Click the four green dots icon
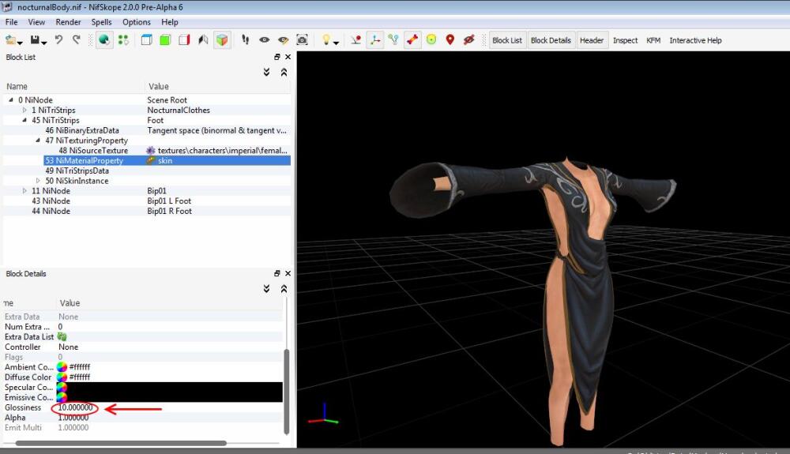The height and width of the screenshot is (454, 790). [123, 39]
